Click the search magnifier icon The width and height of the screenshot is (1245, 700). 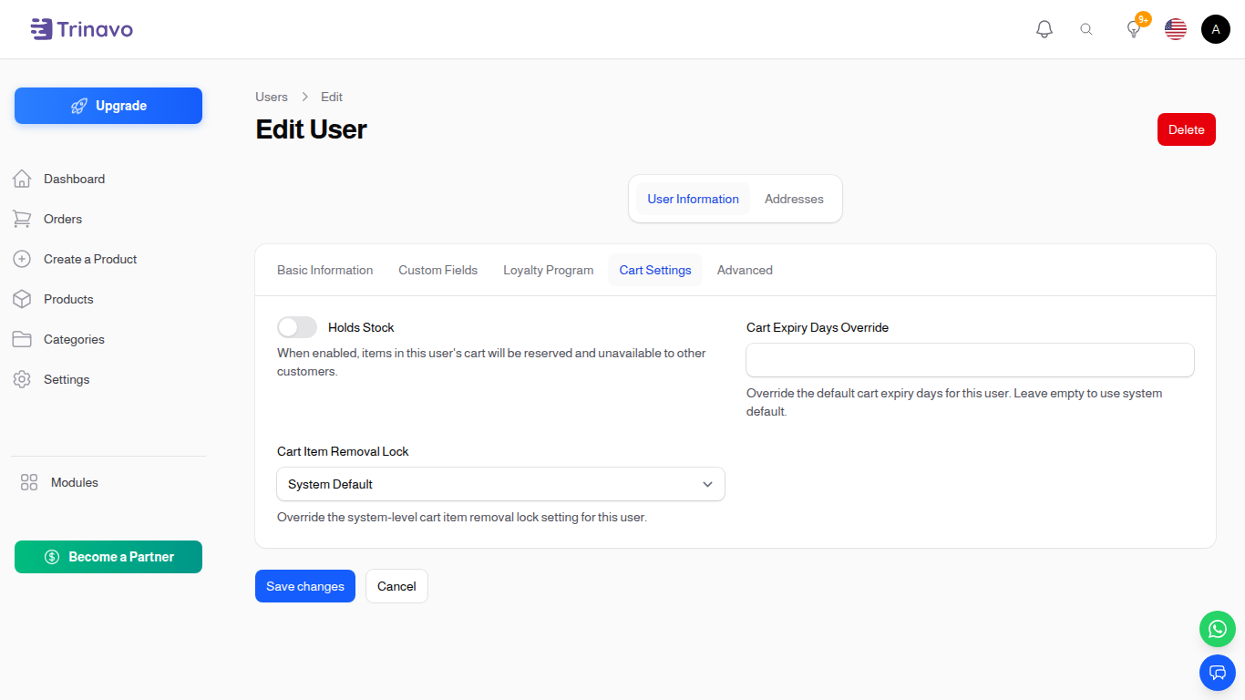coord(1086,29)
